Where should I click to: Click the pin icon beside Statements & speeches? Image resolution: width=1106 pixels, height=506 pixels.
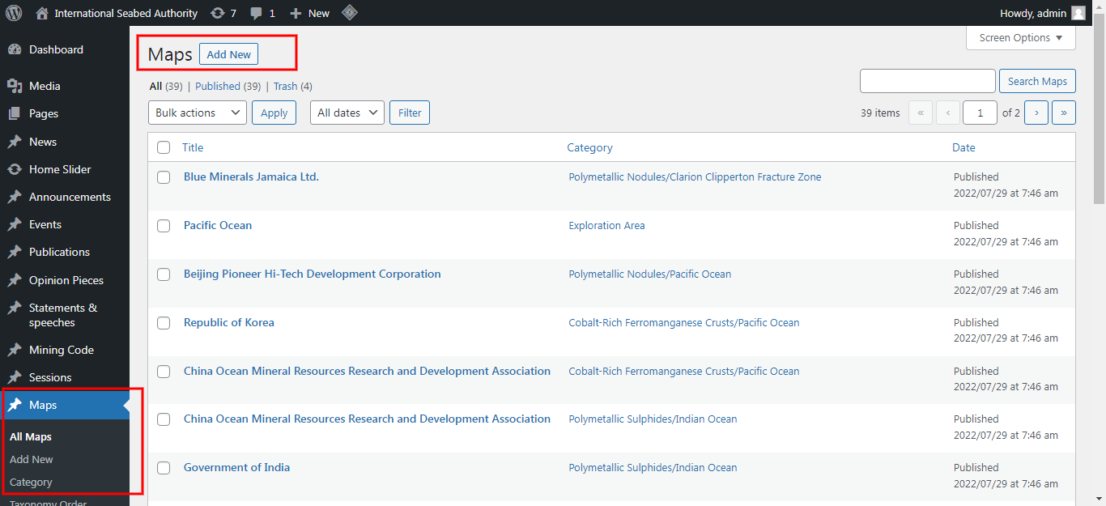pyautogui.click(x=14, y=308)
